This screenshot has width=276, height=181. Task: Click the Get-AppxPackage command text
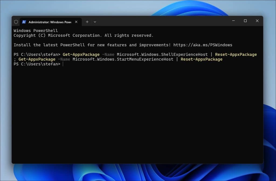click(x=81, y=54)
